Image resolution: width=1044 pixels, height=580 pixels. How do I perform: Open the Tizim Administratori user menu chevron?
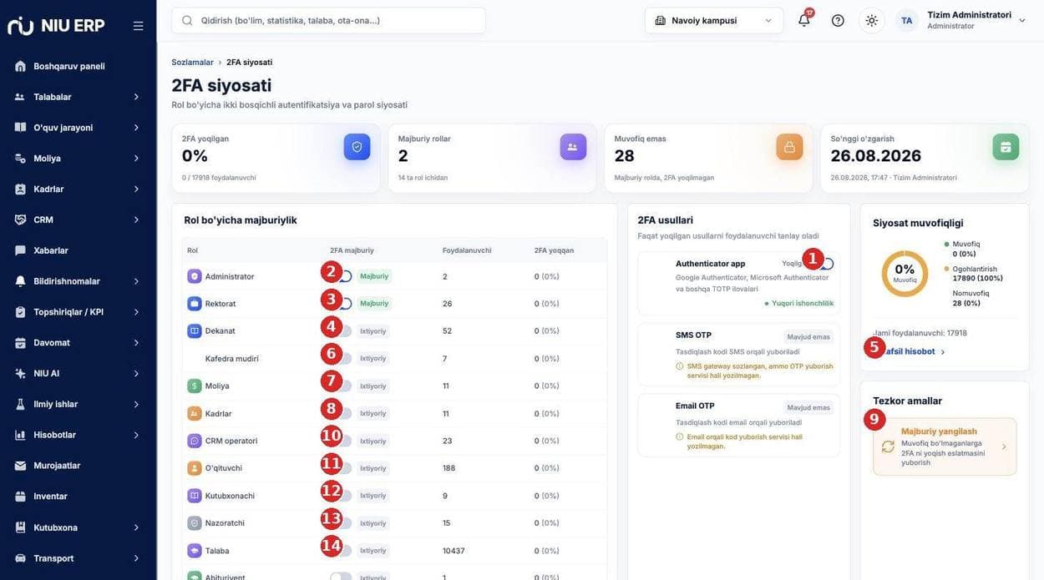tap(1021, 21)
